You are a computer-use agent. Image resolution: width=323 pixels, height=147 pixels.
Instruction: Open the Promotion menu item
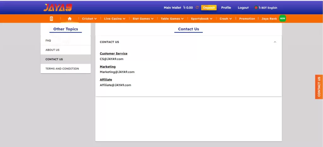click(x=247, y=19)
